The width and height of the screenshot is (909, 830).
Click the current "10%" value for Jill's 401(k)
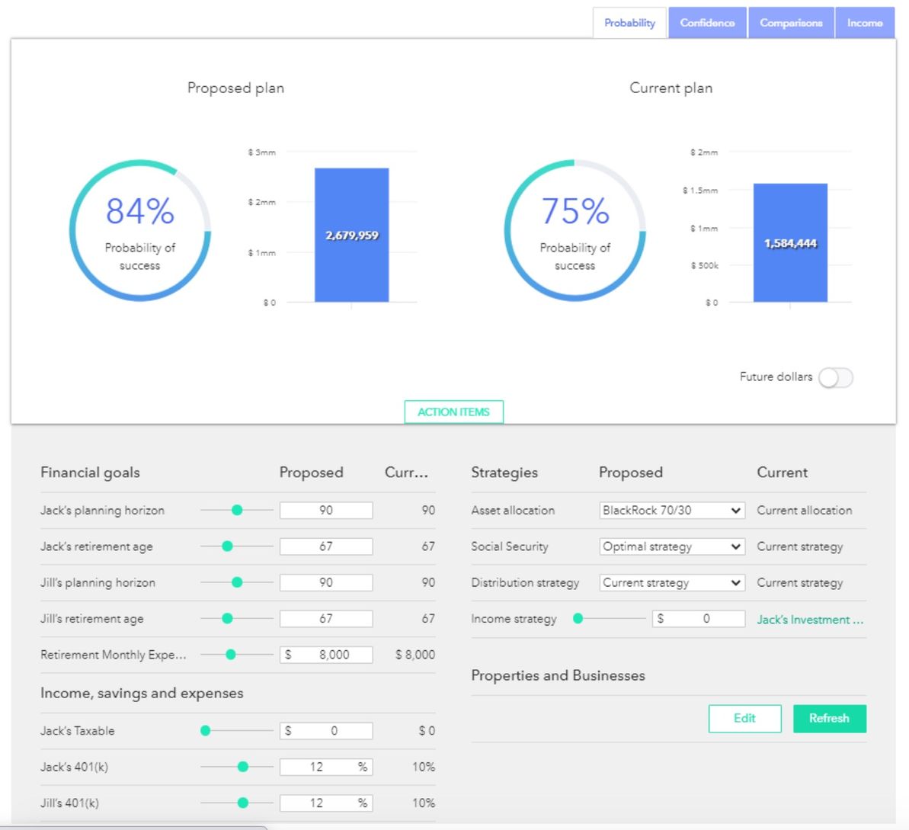click(x=423, y=803)
